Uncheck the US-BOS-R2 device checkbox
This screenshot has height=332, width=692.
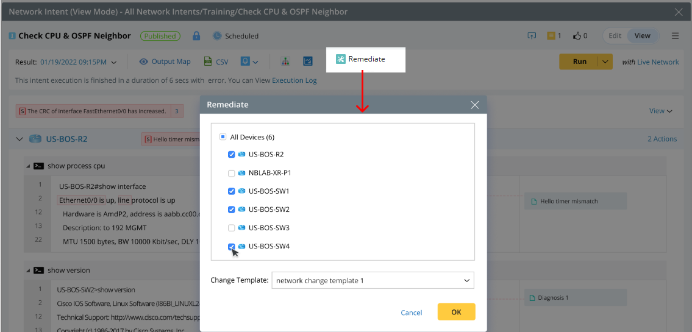(x=232, y=155)
